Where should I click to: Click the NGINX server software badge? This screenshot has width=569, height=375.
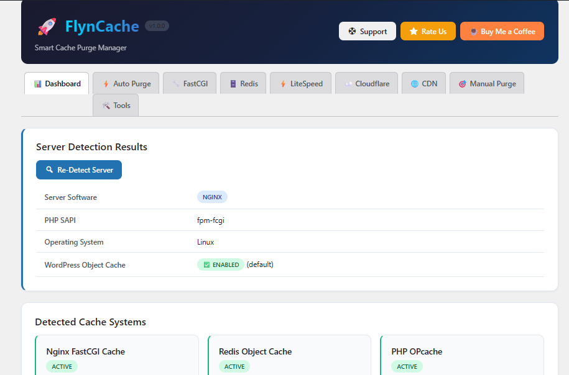(212, 197)
